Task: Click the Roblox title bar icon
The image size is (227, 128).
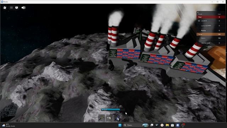Action: click(x=2, y=2)
